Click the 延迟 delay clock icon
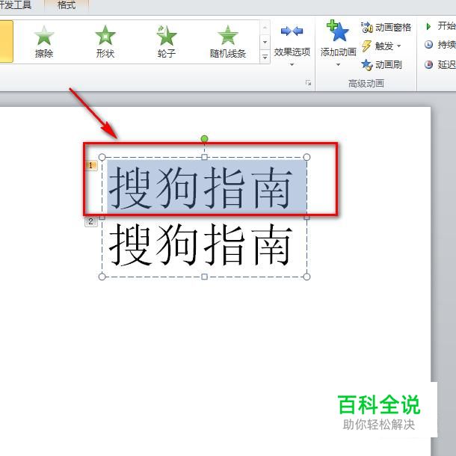Image resolution: width=456 pixels, height=456 pixels. point(428,64)
